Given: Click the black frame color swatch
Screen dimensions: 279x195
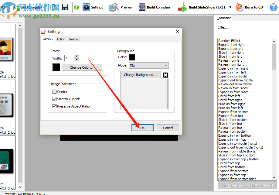Looking at the screenshot, I should click(56, 67).
